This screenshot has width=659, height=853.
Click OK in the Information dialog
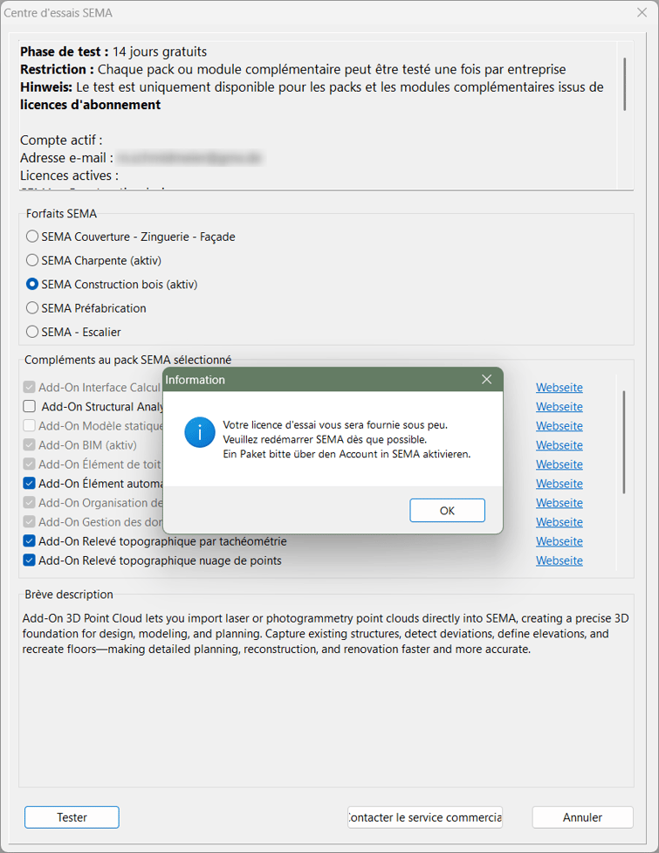coord(447,511)
